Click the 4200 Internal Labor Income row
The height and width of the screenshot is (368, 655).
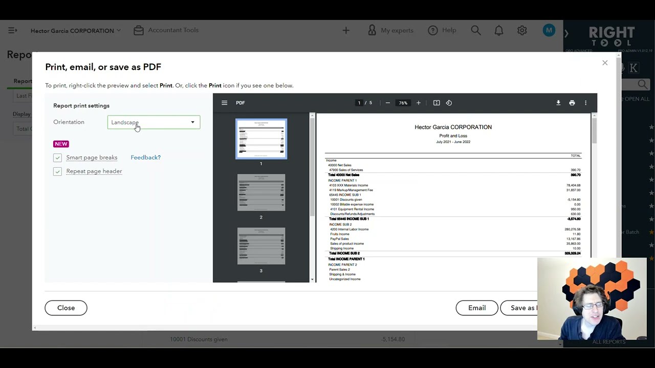pyautogui.click(x=453, y=229)
